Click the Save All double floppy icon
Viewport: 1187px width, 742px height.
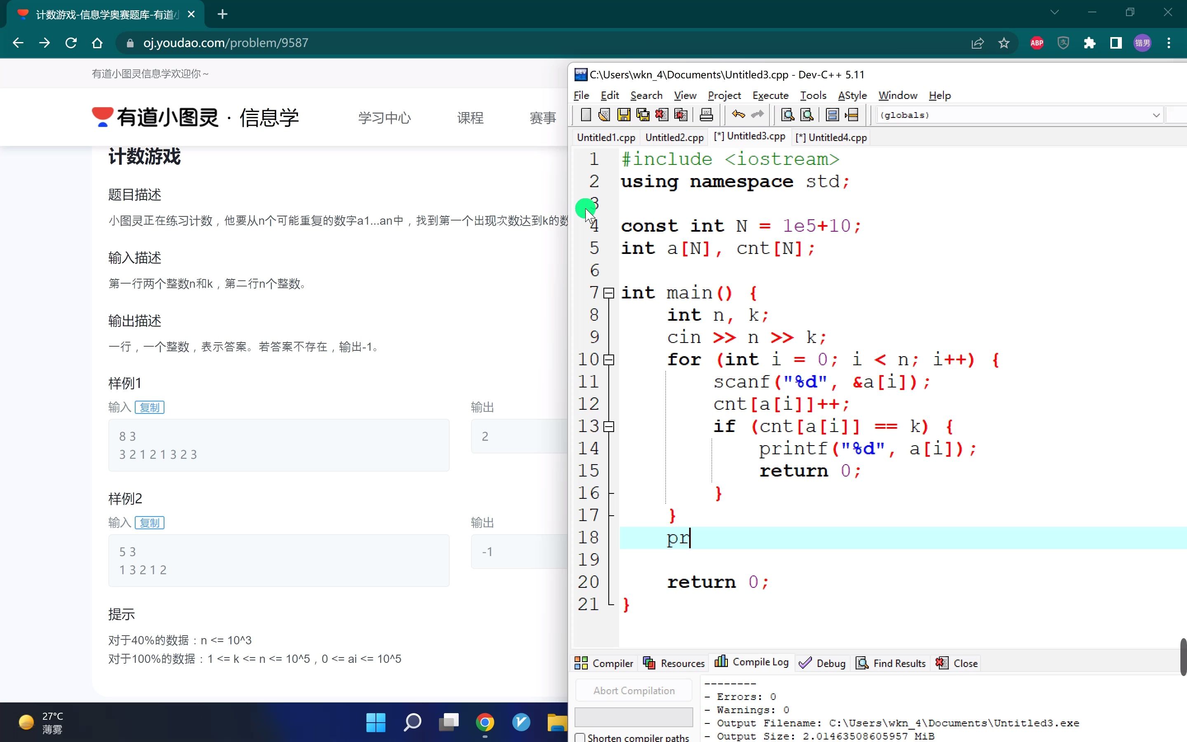point(643,115)
